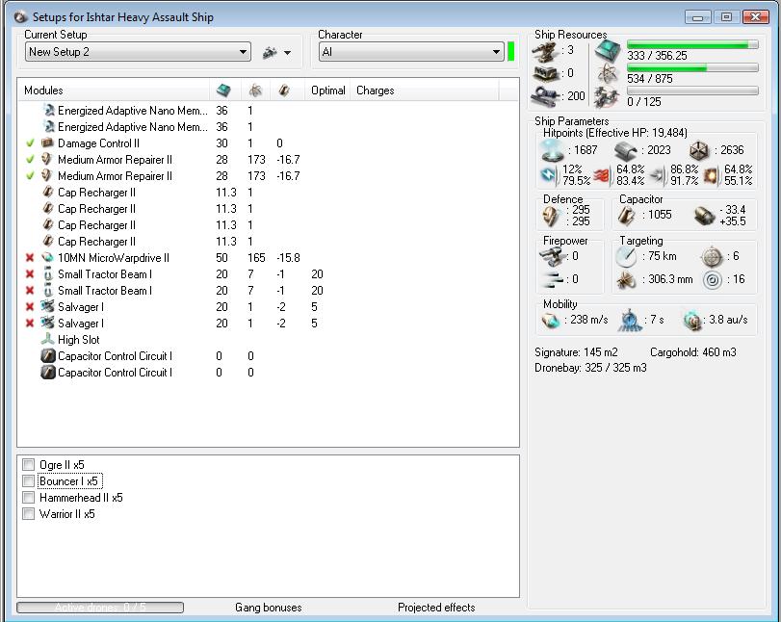Click the CPU resource icon
The image size is (781, 622).
coord(608,50)
